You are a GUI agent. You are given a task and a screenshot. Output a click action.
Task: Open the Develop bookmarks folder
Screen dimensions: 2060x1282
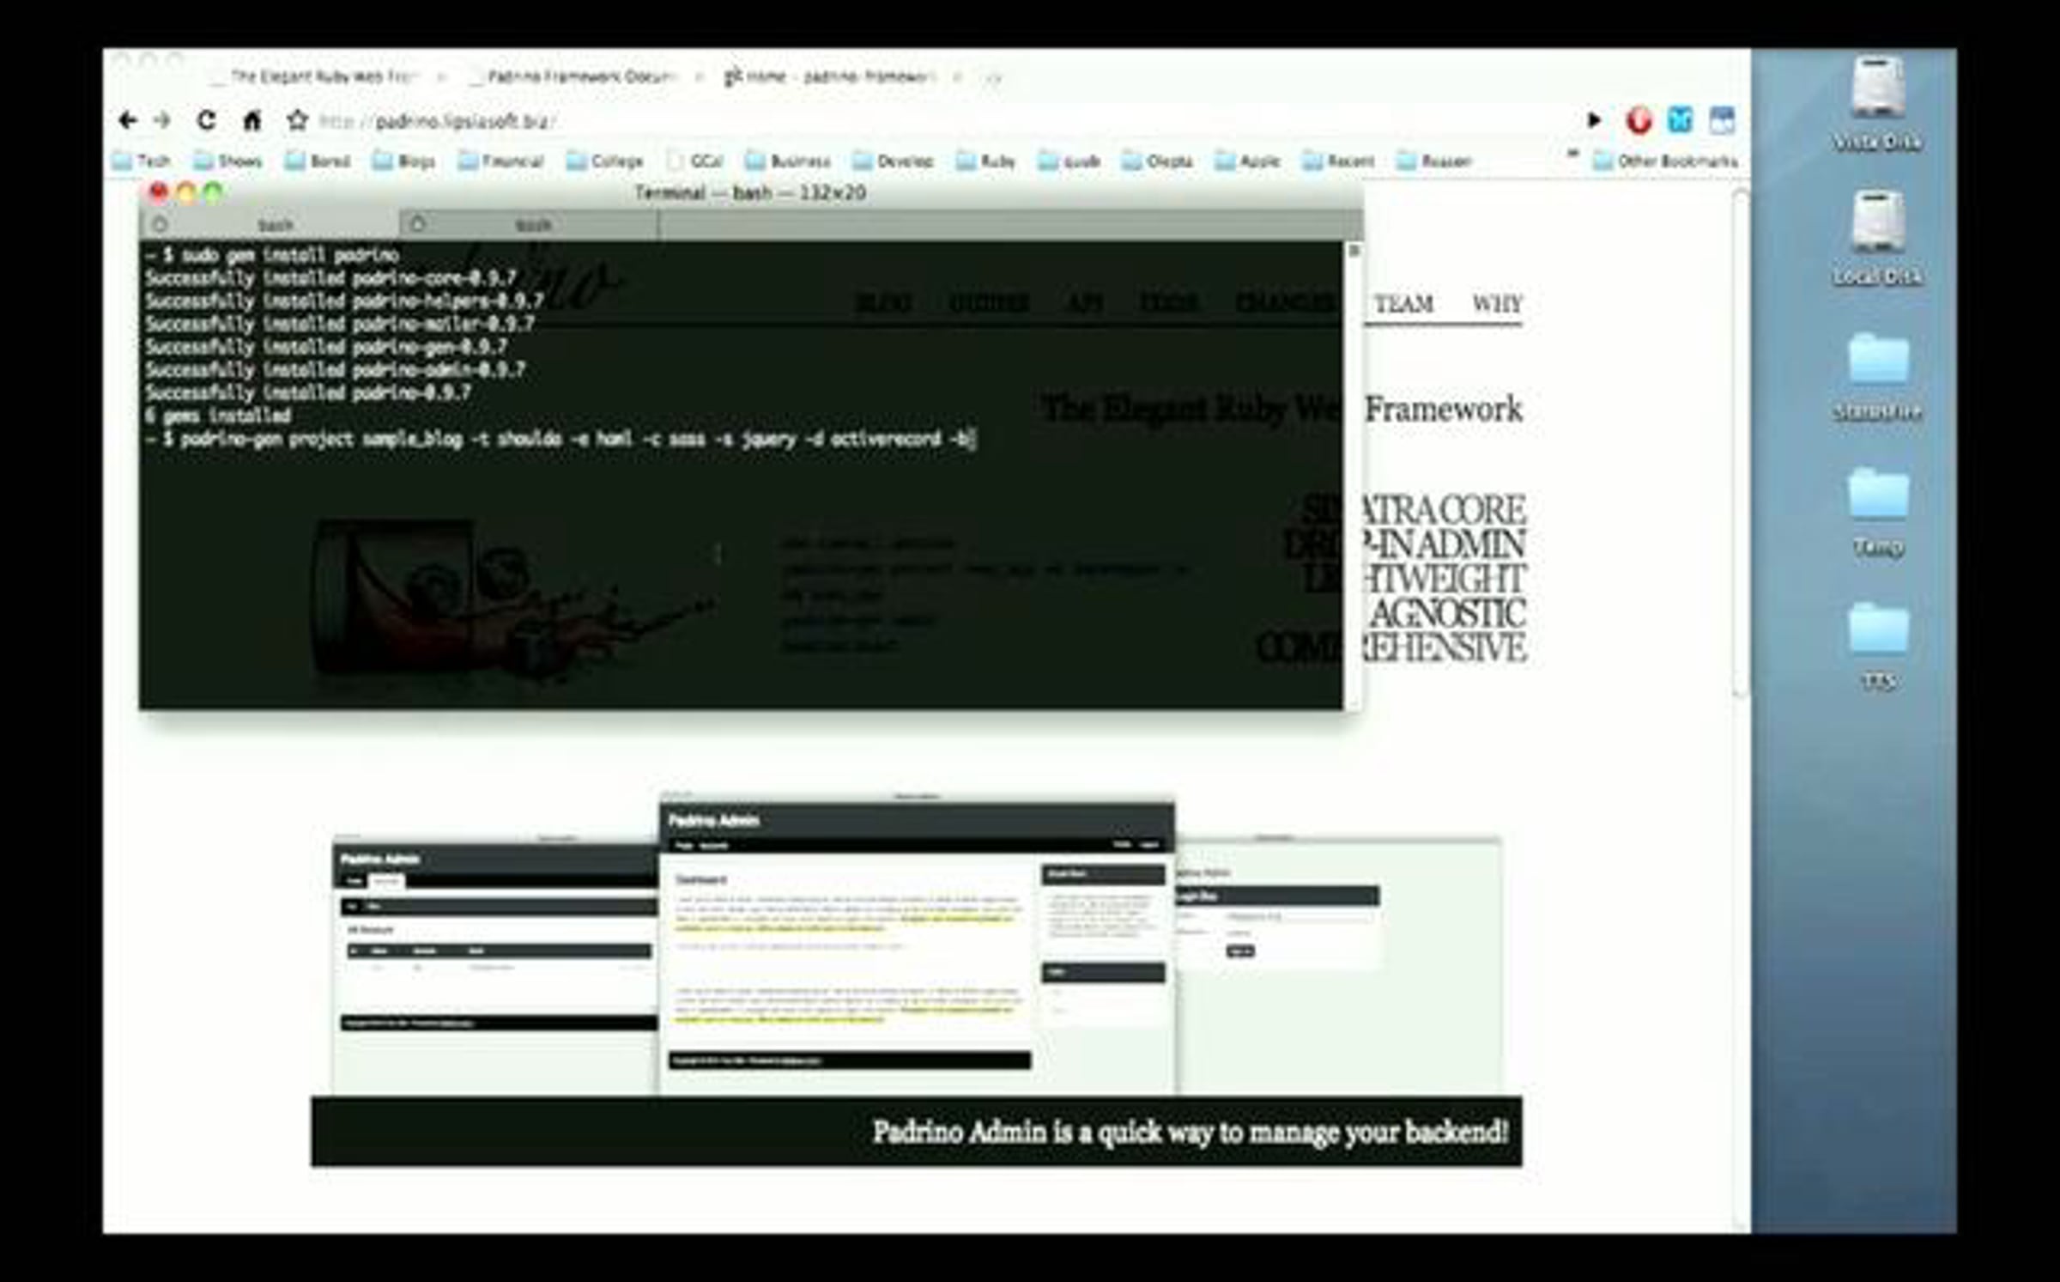894,161
